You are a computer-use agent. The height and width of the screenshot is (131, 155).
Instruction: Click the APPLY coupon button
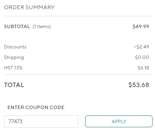(x=119, y=122)
